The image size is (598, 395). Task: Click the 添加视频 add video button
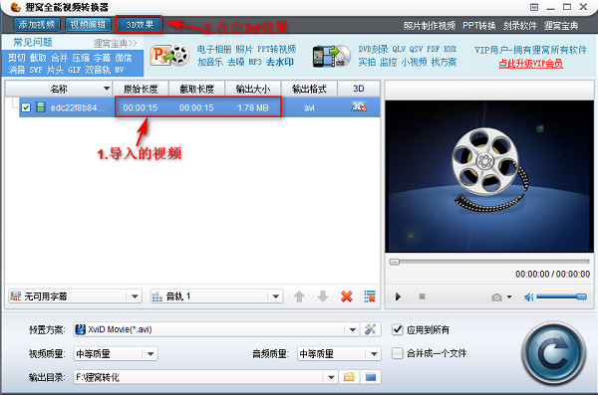(x=37, y=25)
